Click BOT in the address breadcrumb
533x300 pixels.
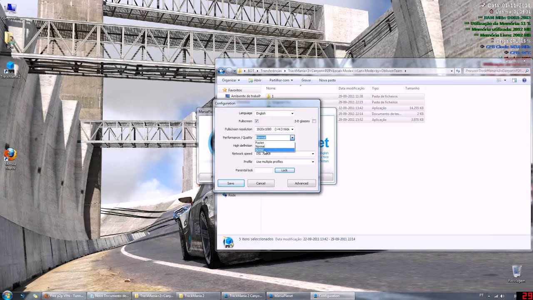(251, 71)
